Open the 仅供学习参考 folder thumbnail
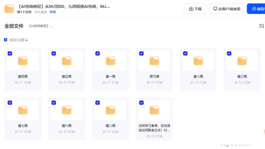This screenshot has height=149, width=265. point(154,110)
